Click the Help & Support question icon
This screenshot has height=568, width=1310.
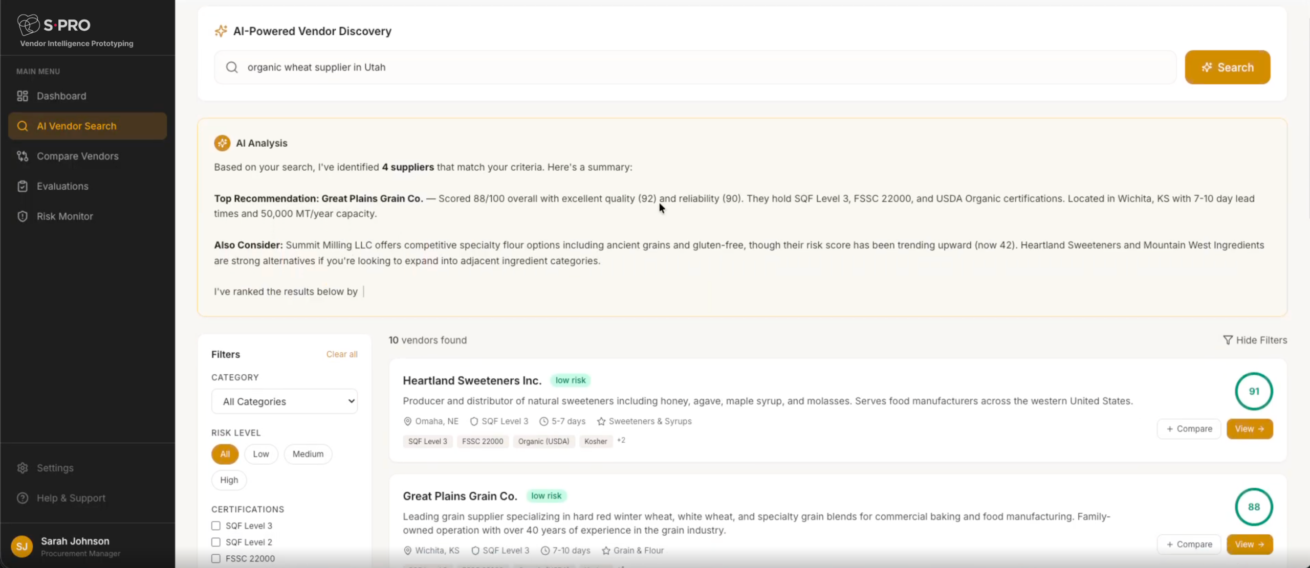pyautogui.click(x=23, y=498)
